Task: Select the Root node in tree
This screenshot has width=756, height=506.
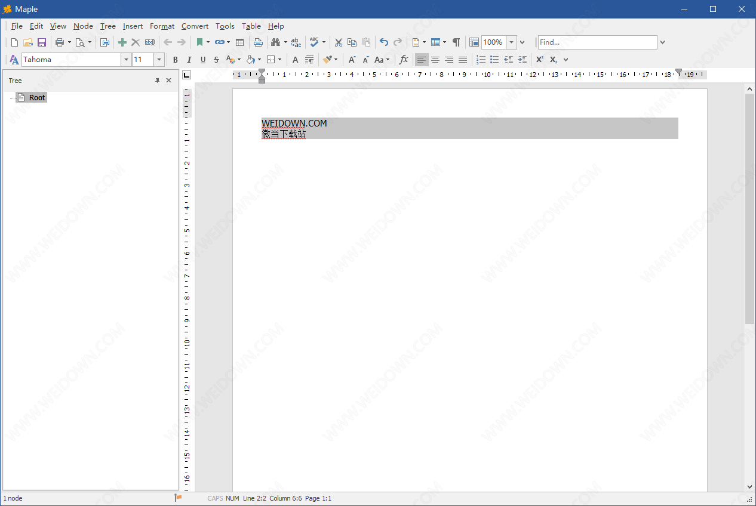Action: 37,98
